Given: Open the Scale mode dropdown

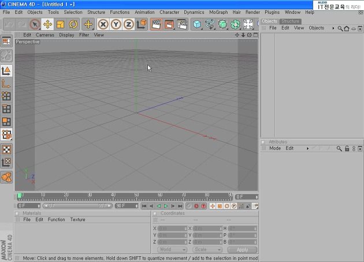Looking at the screenshot, I should [x=207, y=249].
